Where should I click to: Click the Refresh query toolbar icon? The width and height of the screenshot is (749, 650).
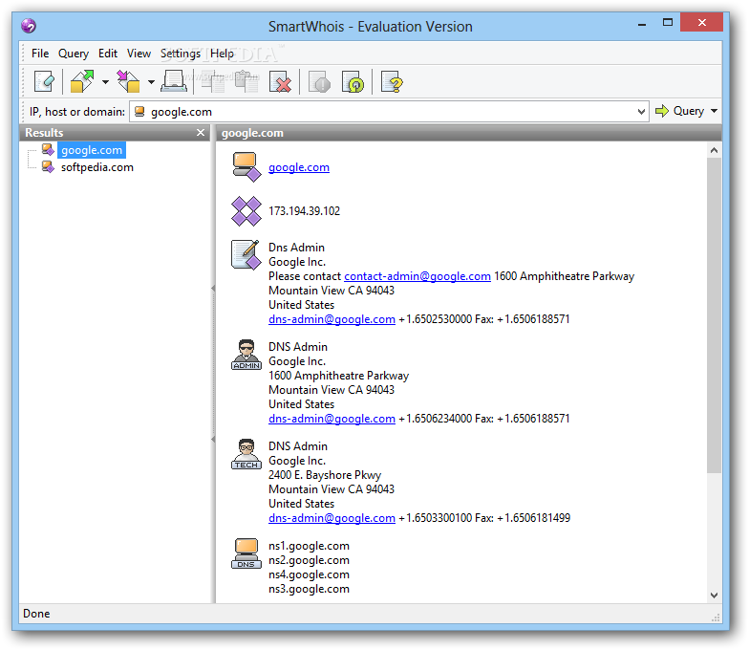click(353, 82)
